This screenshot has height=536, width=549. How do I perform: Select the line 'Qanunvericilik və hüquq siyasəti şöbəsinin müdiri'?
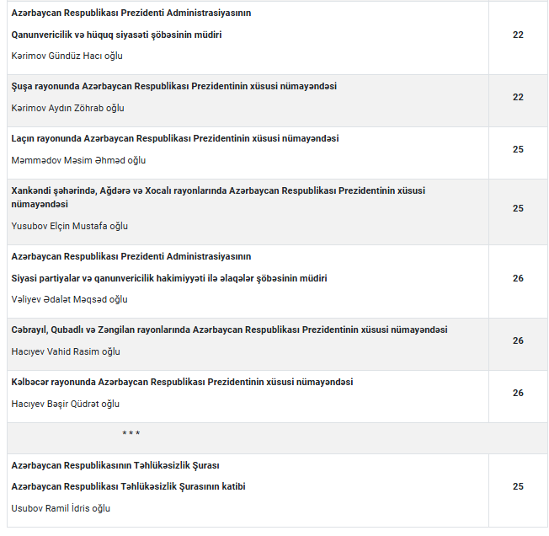click(x=117, y=35)
